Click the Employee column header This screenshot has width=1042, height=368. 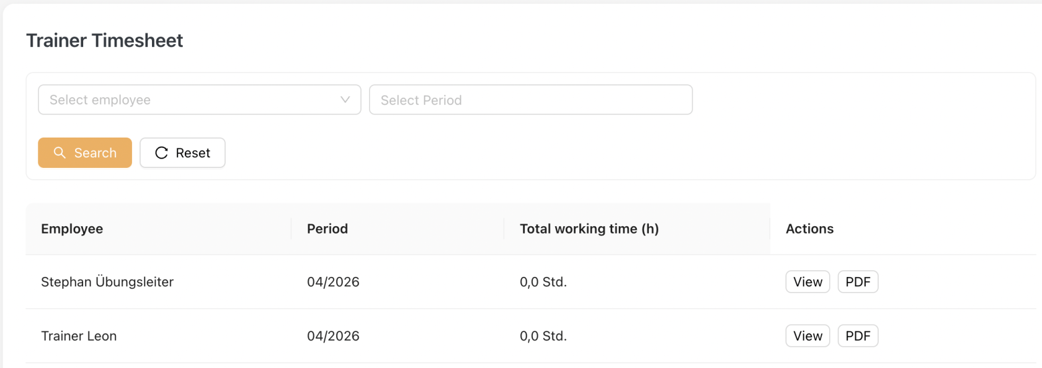tap(72, 229)
